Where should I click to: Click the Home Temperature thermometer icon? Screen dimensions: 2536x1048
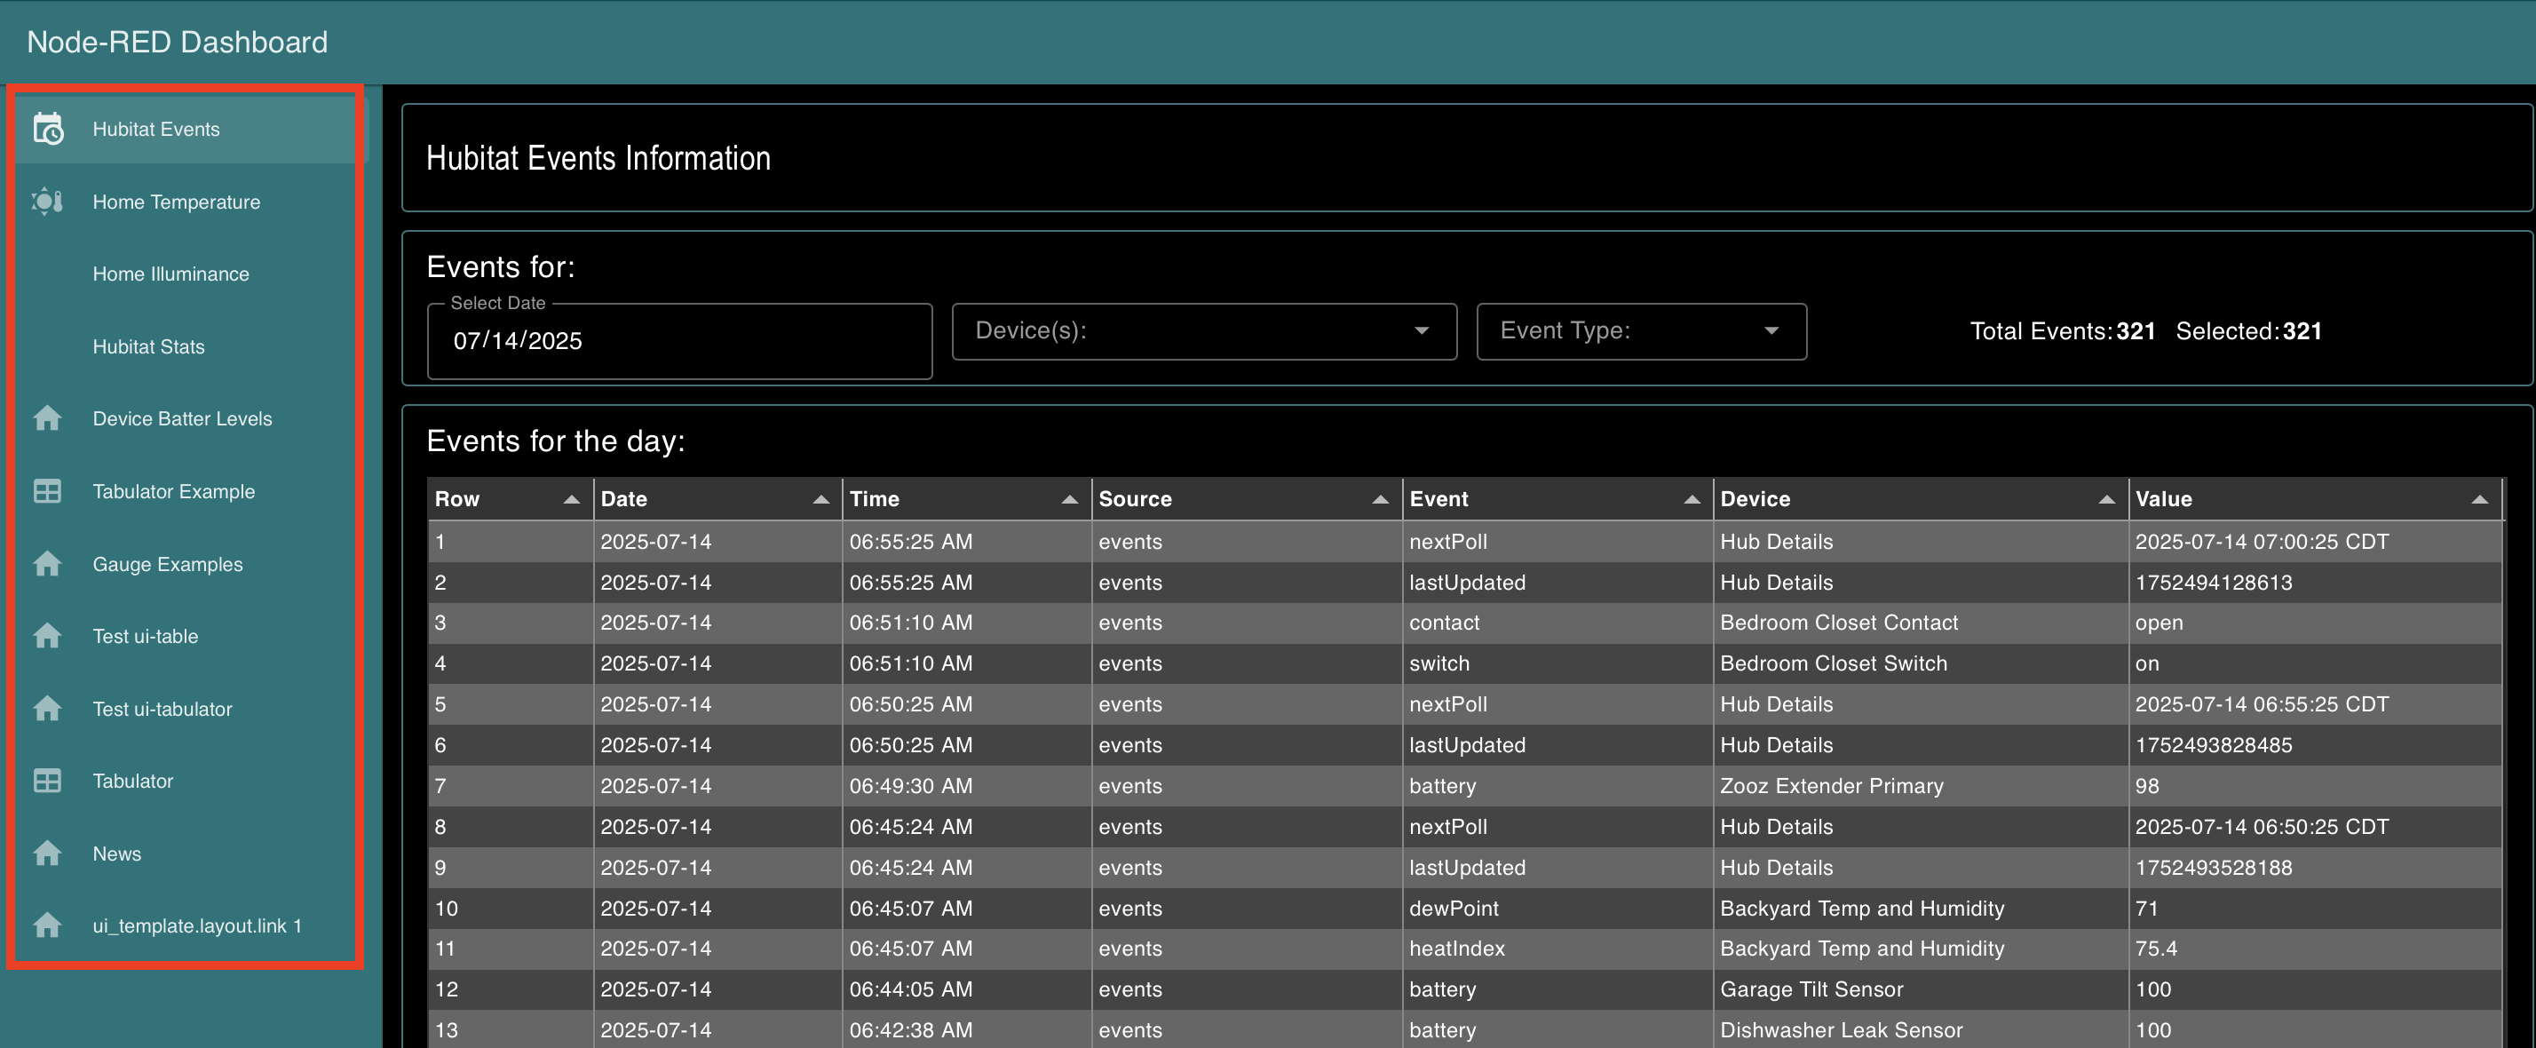(47, 202)
